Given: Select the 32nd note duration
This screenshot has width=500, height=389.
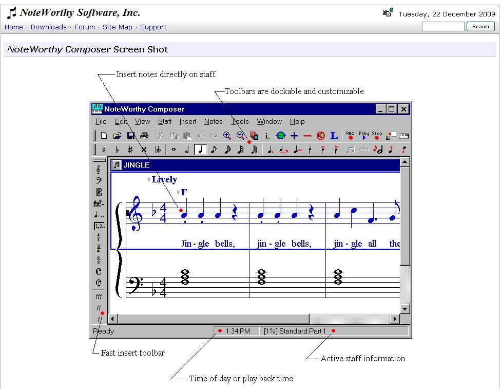Looking at the screenshot, I should coord(241,150).
